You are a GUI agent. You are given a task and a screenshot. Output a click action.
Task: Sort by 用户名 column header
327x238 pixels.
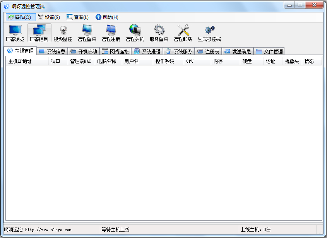click(x=138, y=61)
